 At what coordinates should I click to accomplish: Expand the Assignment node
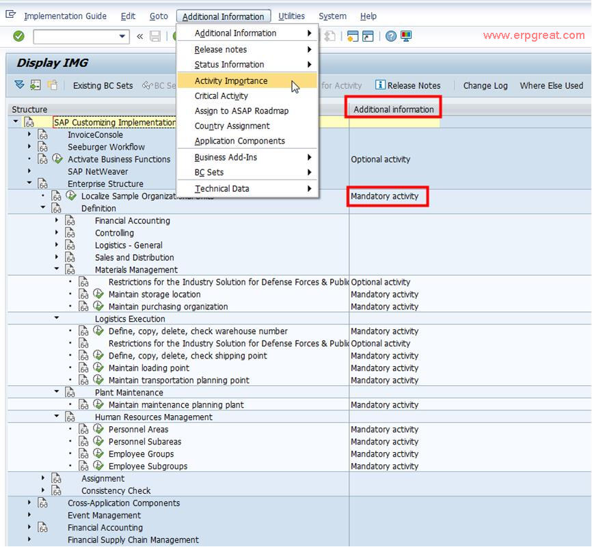click(x=43, y=478)
